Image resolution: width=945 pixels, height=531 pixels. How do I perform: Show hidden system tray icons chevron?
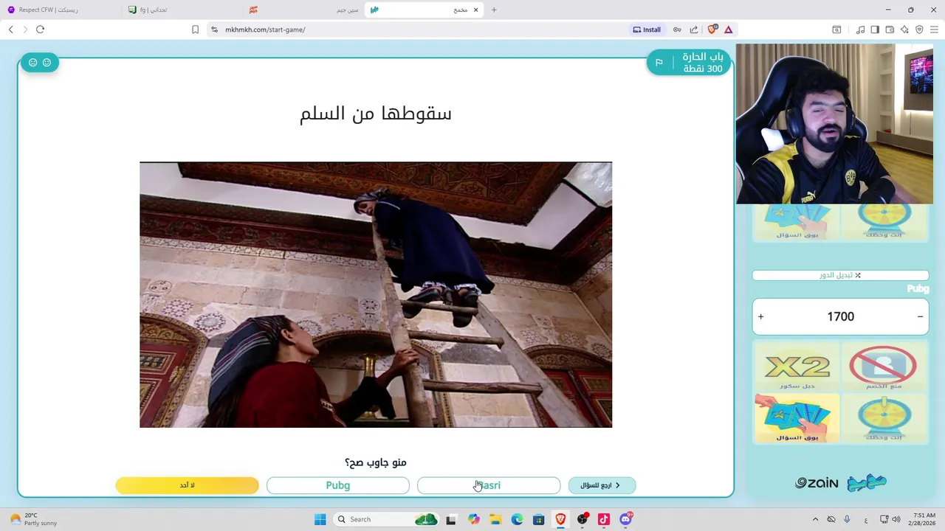[x=815, y=519]
